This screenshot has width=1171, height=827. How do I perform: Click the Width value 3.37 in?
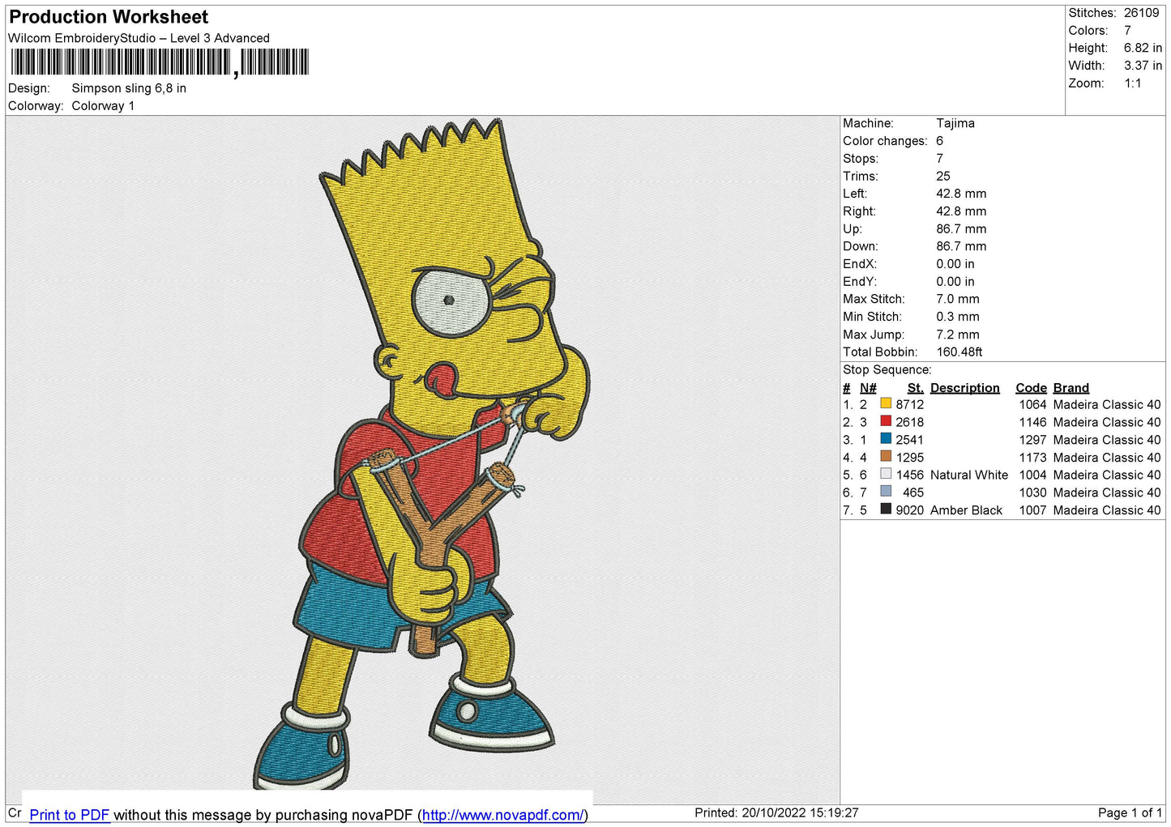[1143, 66]
